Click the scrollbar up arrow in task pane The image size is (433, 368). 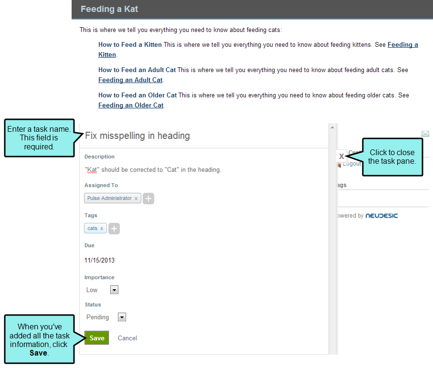(331, 127)
